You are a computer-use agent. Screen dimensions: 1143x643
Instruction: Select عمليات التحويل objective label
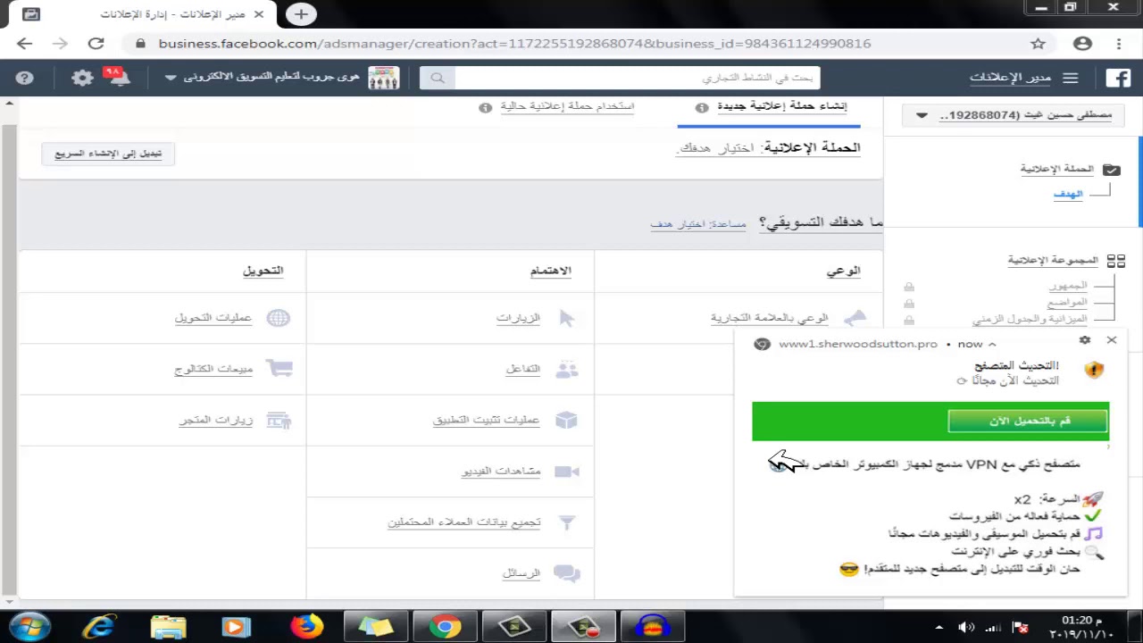coord(213,318)
